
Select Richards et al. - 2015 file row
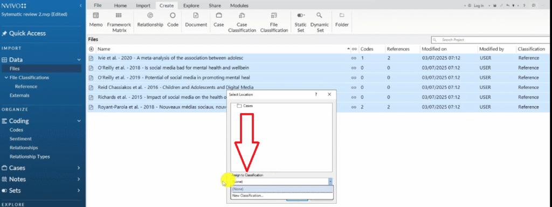tap(319, 97)
